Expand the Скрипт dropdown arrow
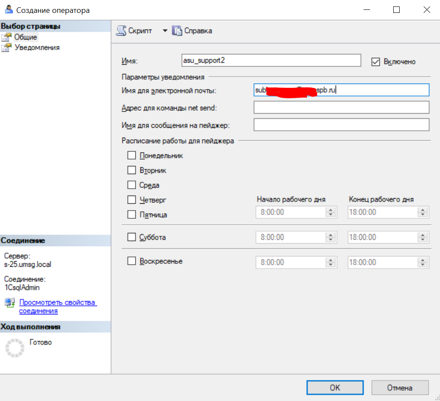This screenshot has width=440, height=401. pos(164,31)
